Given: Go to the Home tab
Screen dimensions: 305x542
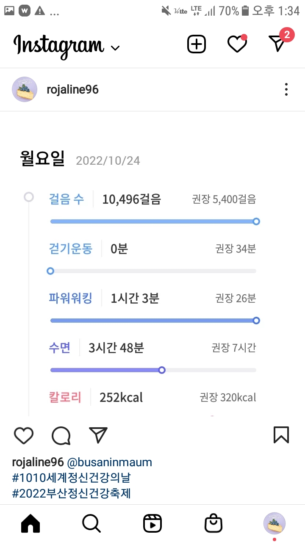Looking at the screenshot, I should 30,524.
